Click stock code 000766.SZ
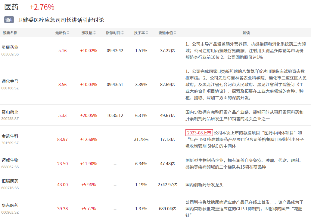 [x=10, y=88]
